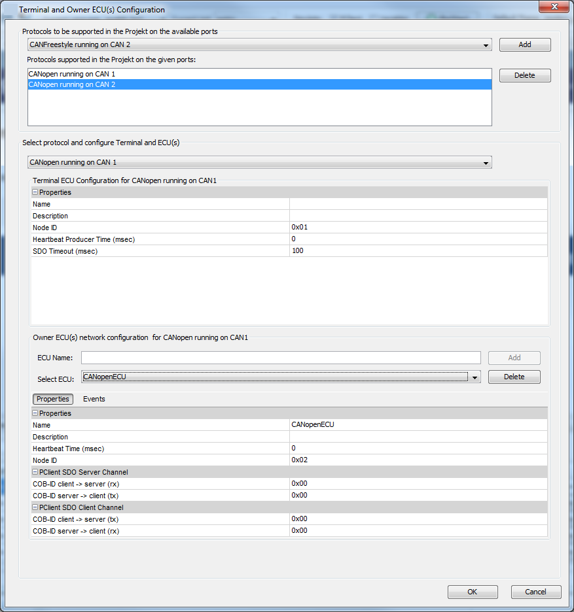Delete the selected CANopenECU
Viewport: 574px width, 612px height.
(x=514, y=377)
